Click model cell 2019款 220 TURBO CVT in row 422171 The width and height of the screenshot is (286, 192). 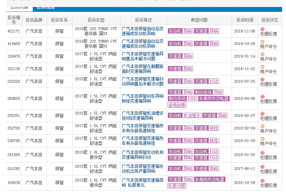tap(96, 31)
